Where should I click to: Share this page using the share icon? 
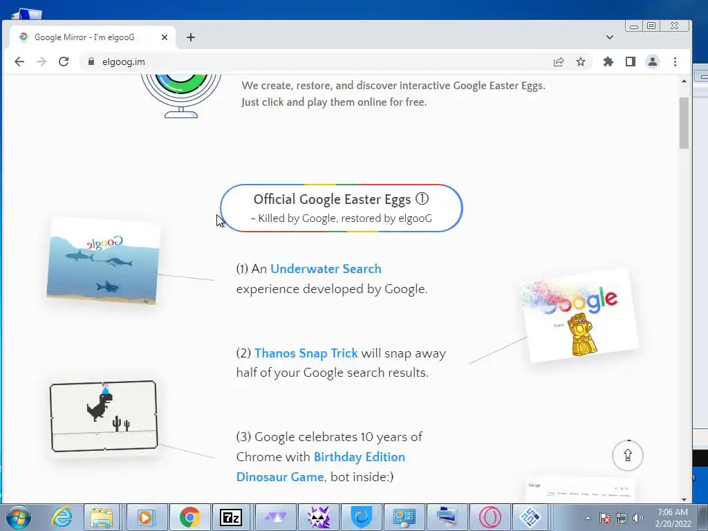(559, 62)
